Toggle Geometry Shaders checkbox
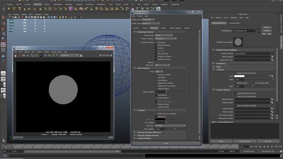Screen dimensions: 283x159 [x=156, y=75]
